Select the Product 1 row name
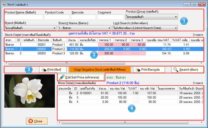The width and height of the screenshot is (208, 128). (58, 44)
